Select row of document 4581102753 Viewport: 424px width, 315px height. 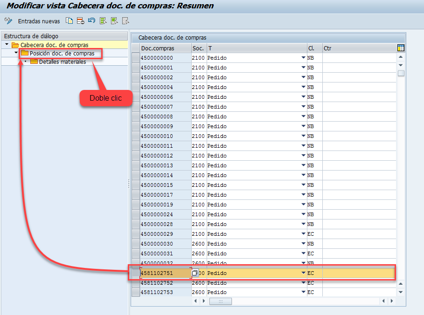(x=136, y=292)
